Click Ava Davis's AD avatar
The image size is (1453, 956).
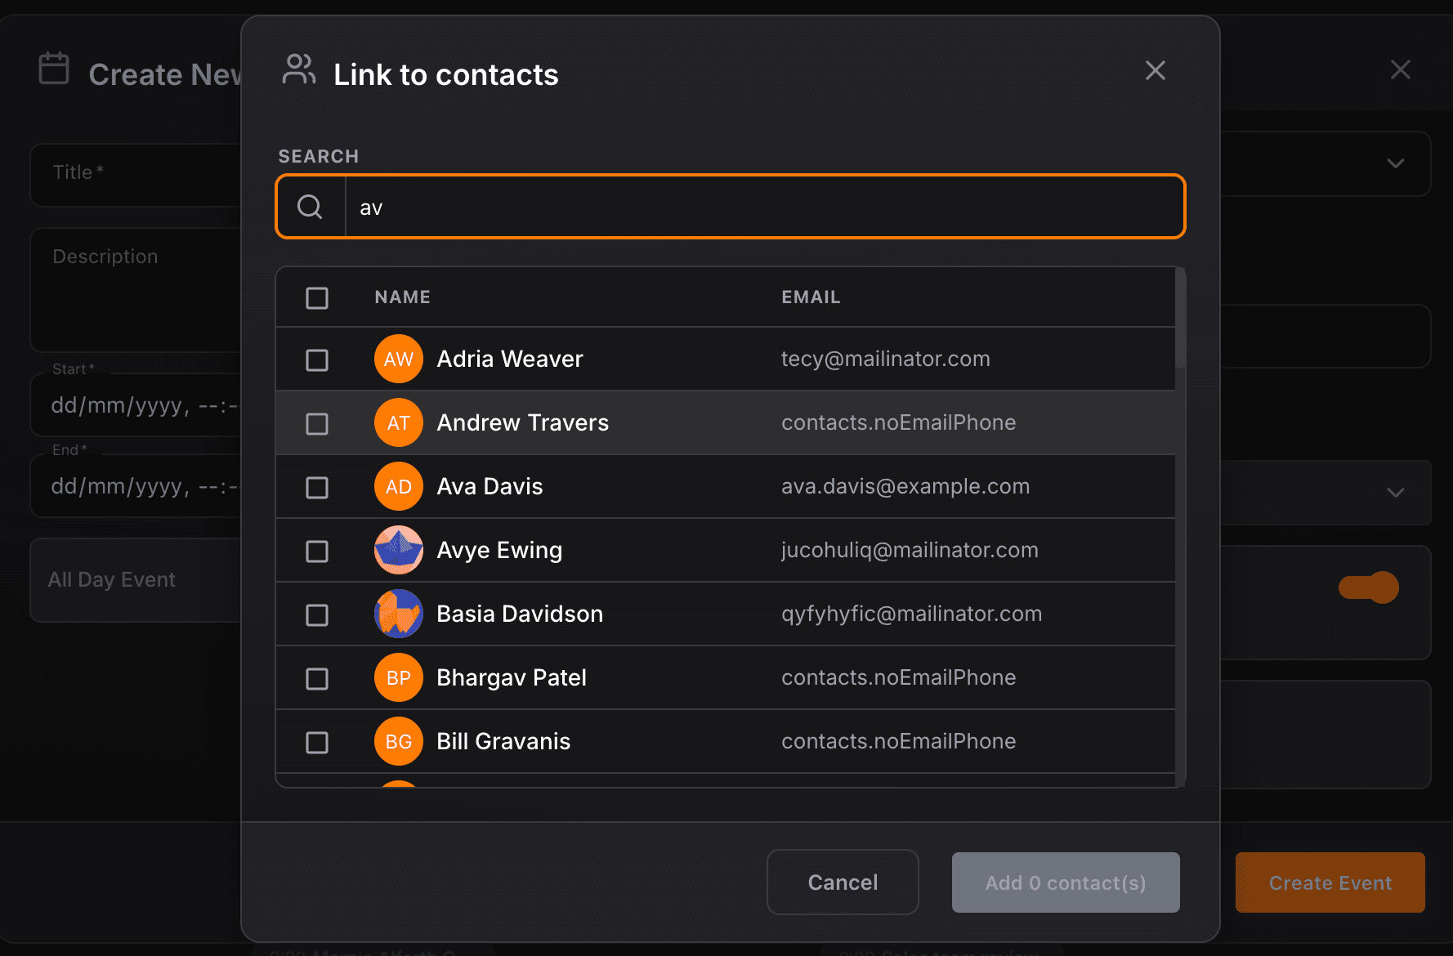398,486
